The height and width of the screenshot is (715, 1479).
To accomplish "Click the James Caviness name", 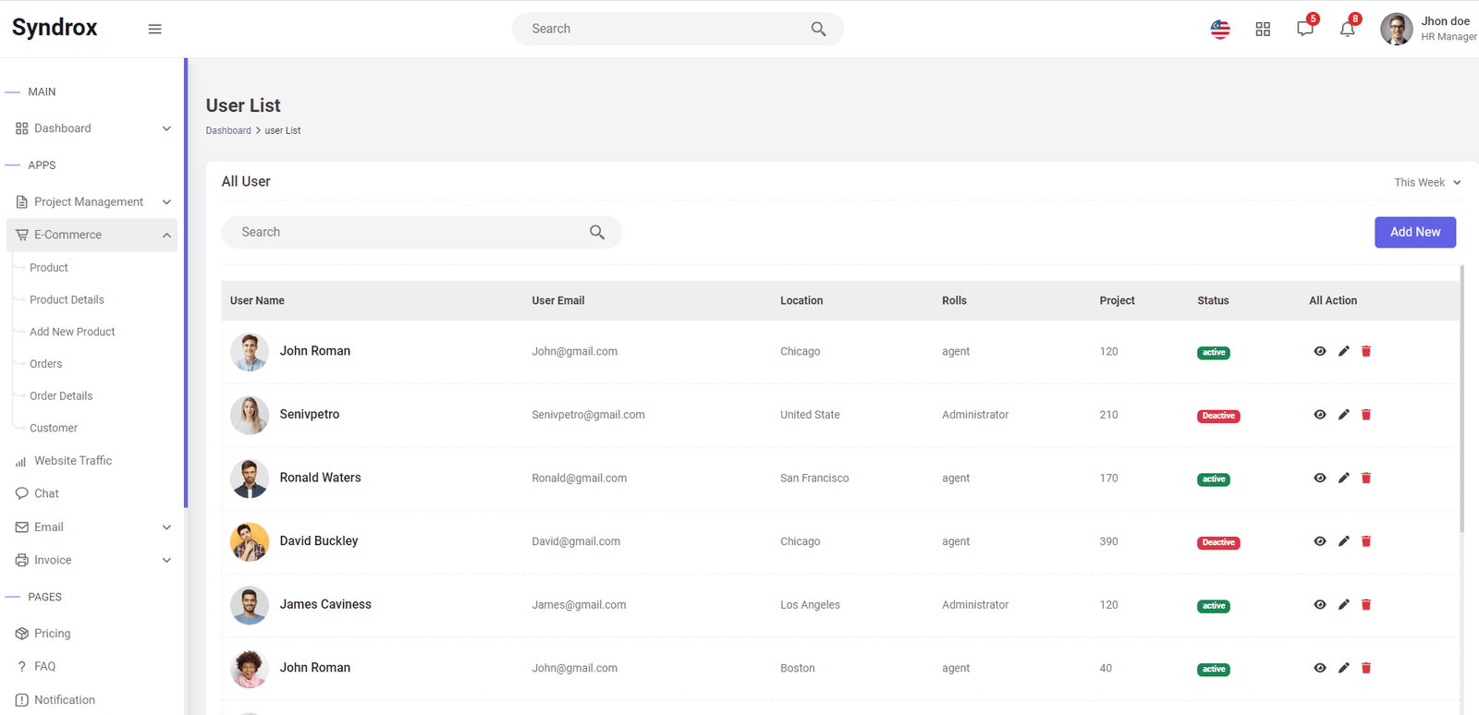I will click(325, 604).
